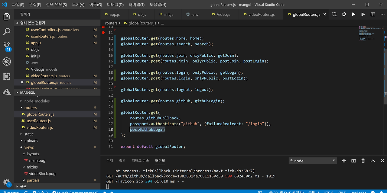
Task: Maximize terminal panel with up chevron
Action: point(373,161)
